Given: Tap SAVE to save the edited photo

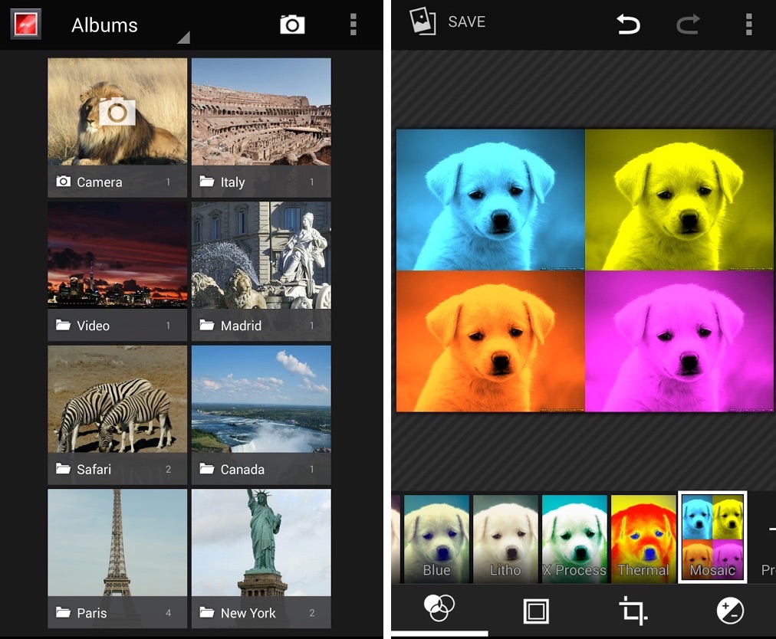Looking at the screenshot, I should 448,21.
